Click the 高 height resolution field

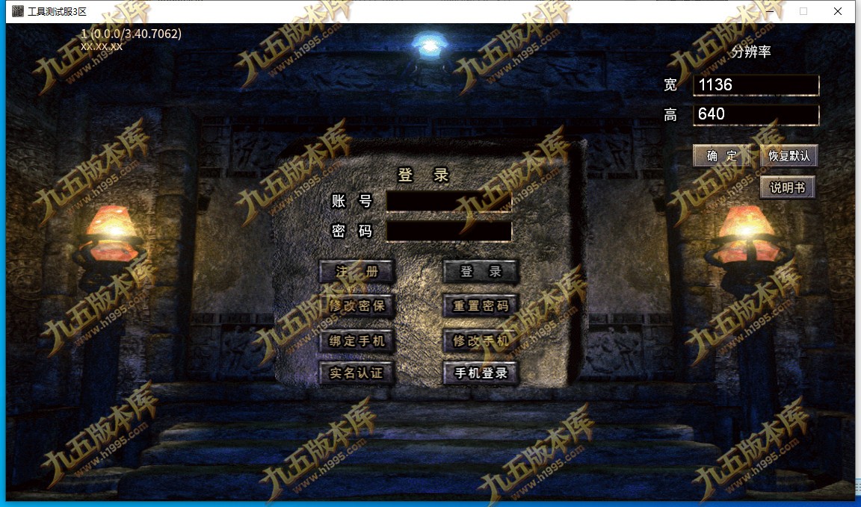tap(756, 115)
